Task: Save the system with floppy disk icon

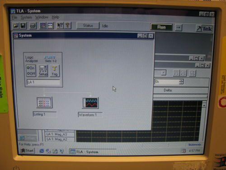Action: tap(23, 25)
